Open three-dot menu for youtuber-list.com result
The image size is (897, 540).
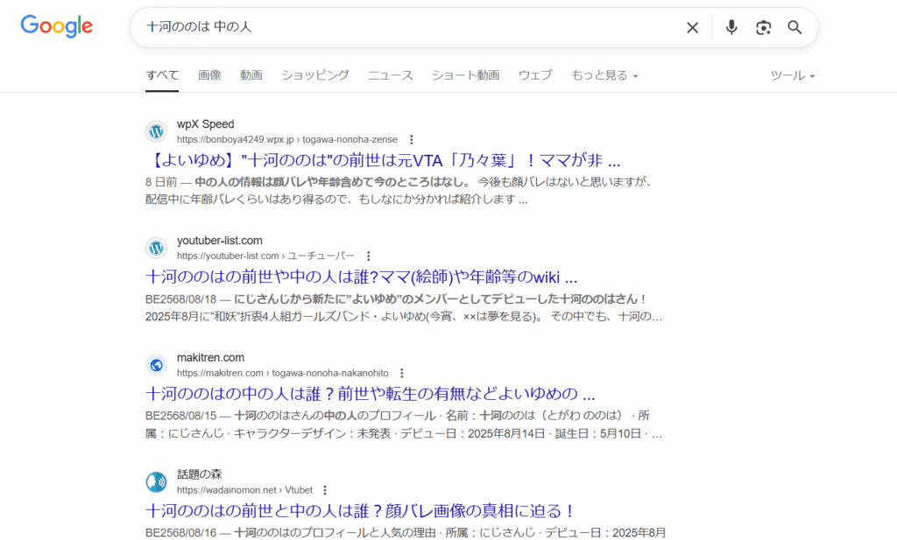369,256
